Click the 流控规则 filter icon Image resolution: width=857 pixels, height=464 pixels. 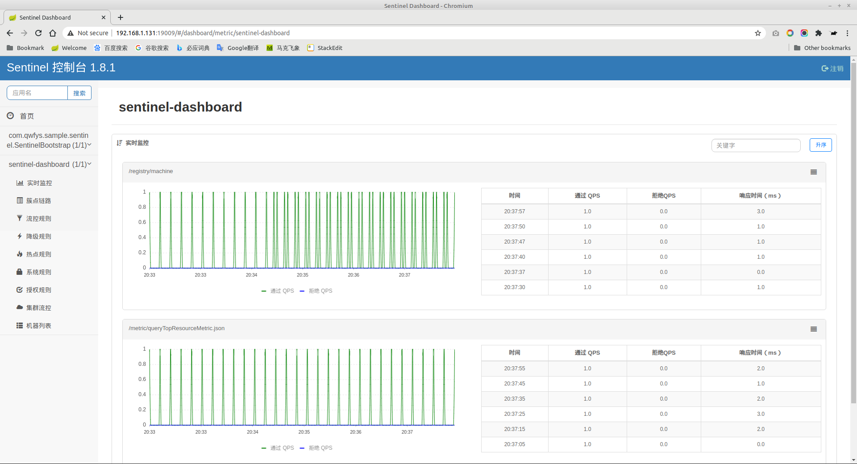tap(20, 218)
